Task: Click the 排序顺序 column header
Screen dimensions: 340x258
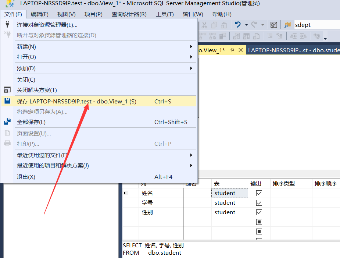Action: click(326, 184)
